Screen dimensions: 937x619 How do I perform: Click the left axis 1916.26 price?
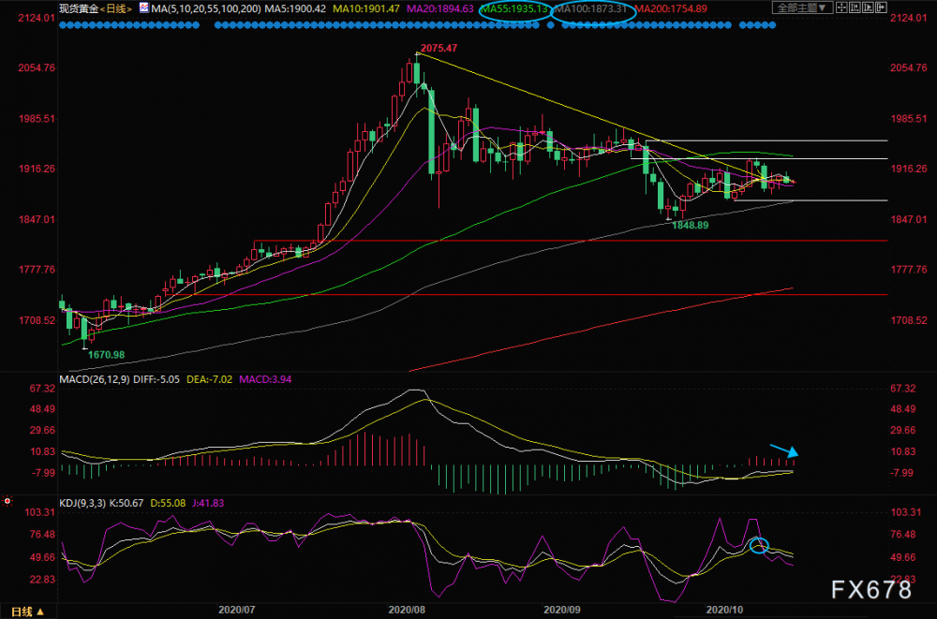[x=37, y=169]
